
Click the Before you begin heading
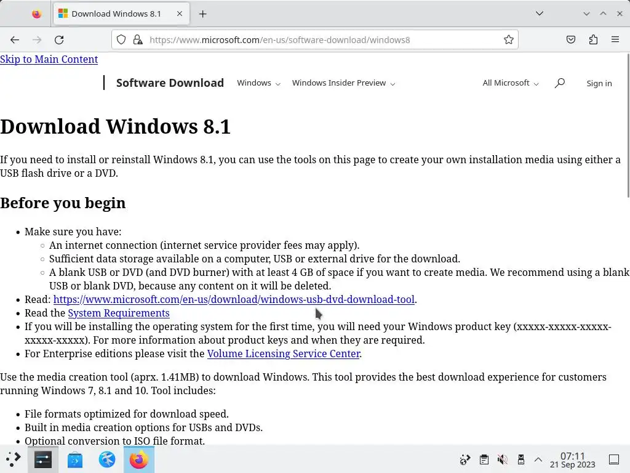63,203
